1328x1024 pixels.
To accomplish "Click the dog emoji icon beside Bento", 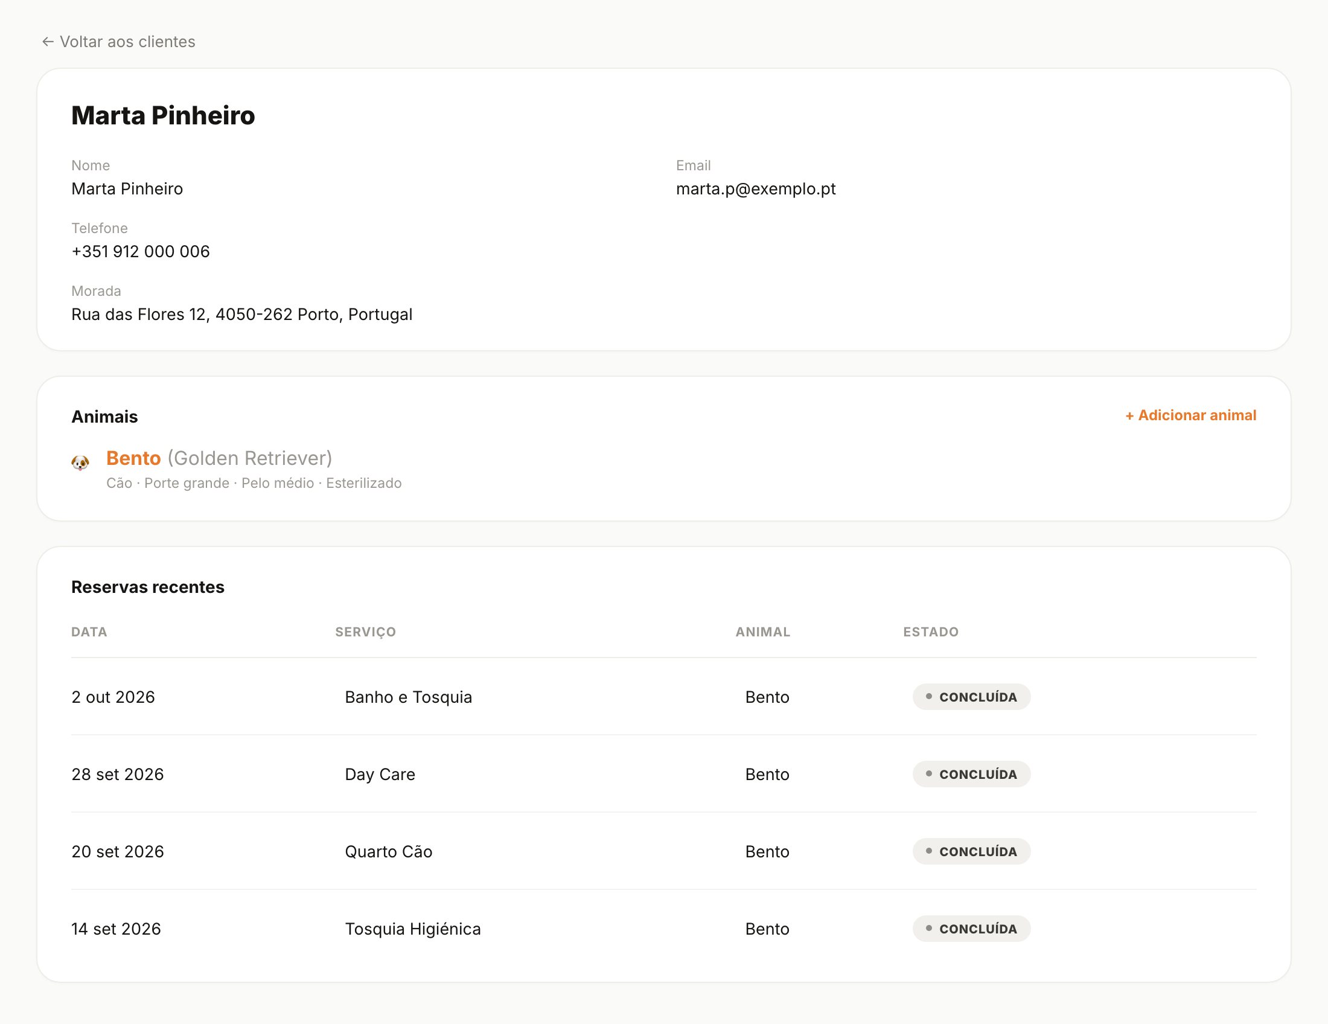I will 80,462.
